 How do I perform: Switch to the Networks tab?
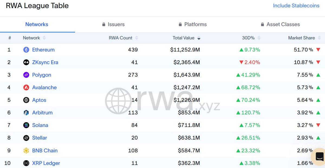[37, 24]
